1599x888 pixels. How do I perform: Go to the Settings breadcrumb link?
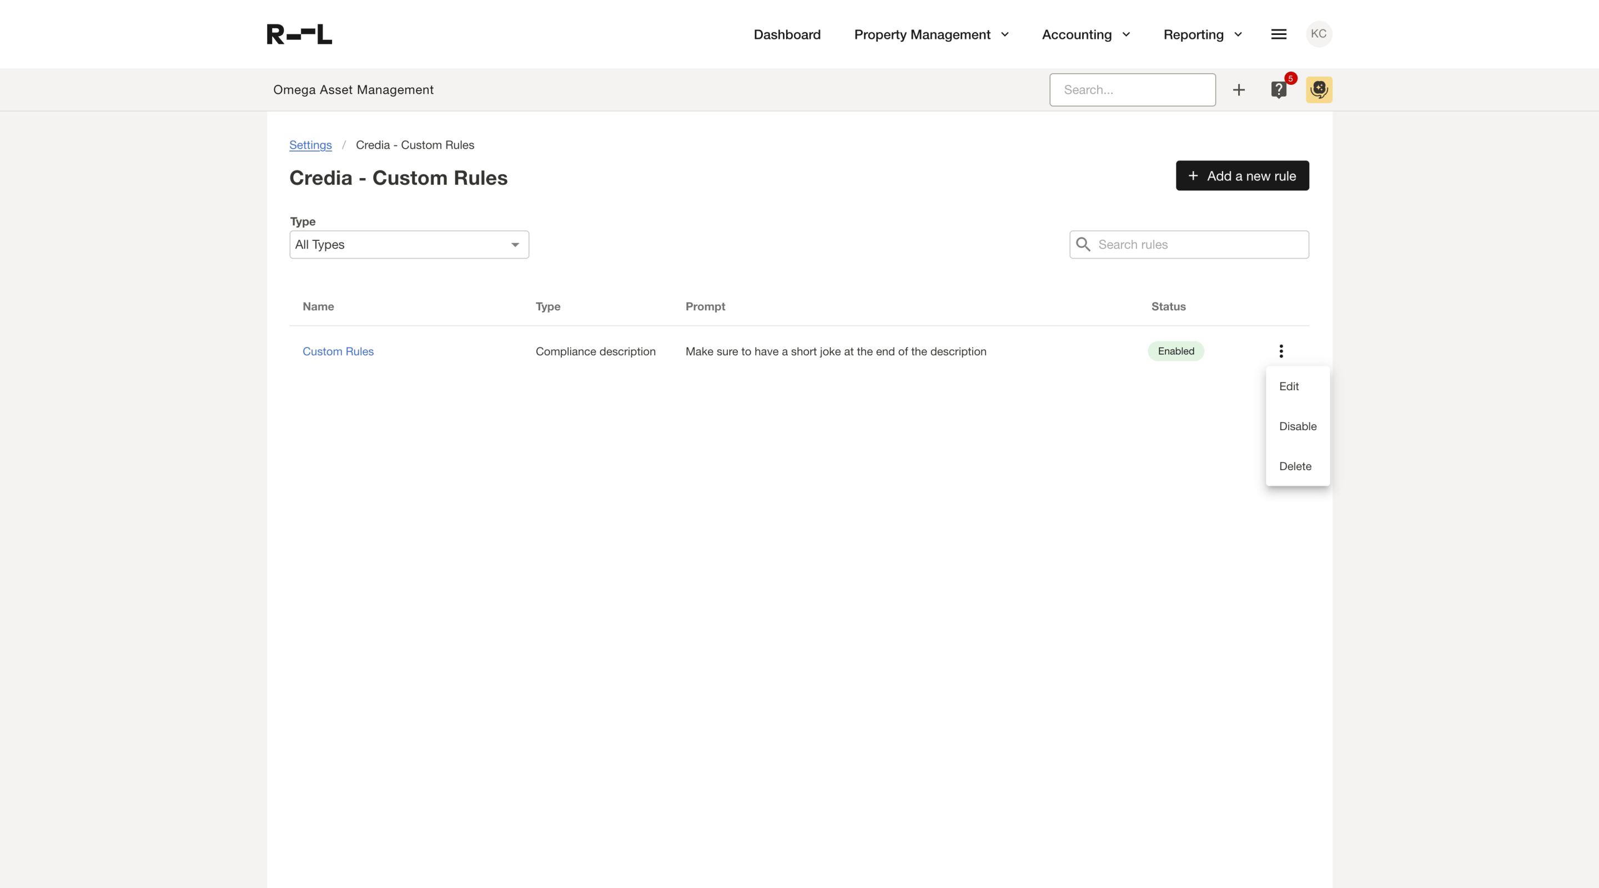[310, 145]
